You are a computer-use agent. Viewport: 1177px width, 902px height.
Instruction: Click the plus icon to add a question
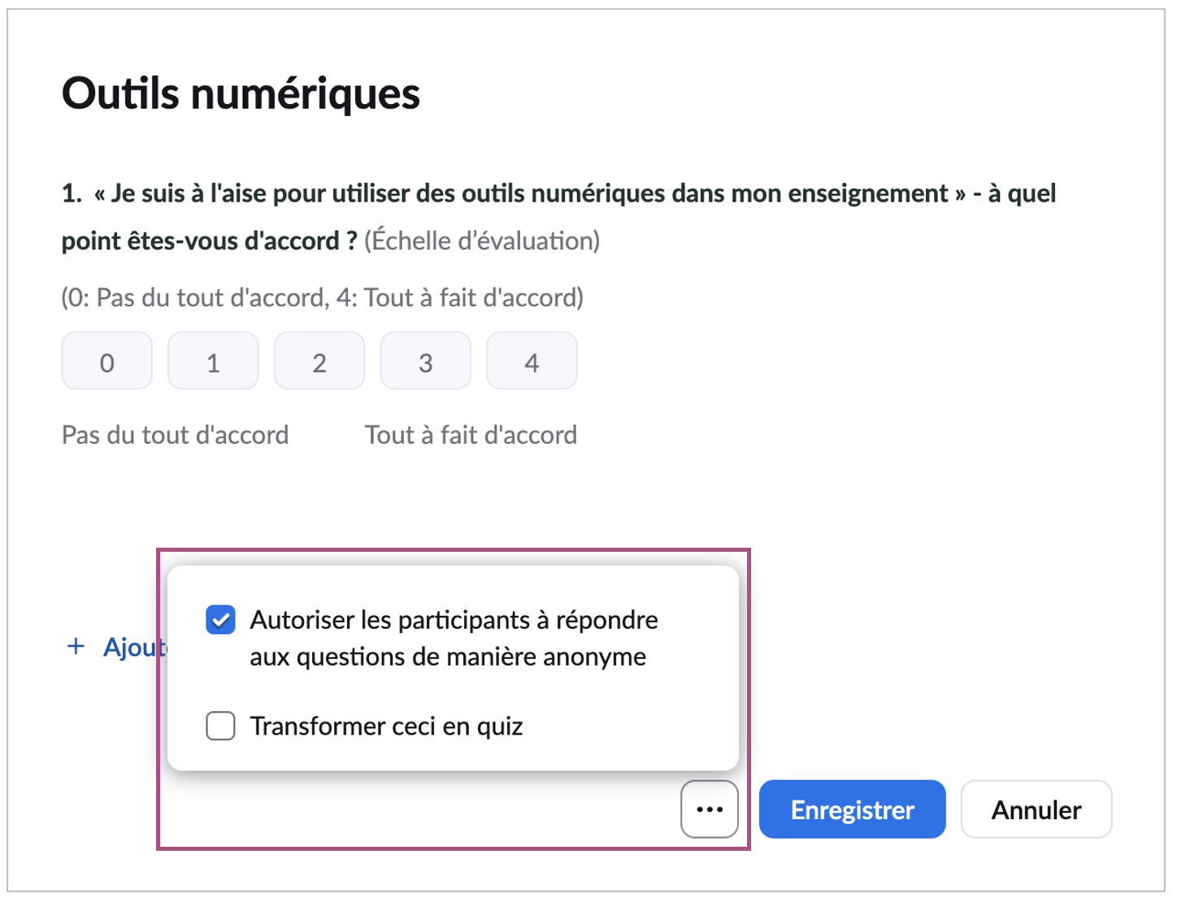(76, 646)
